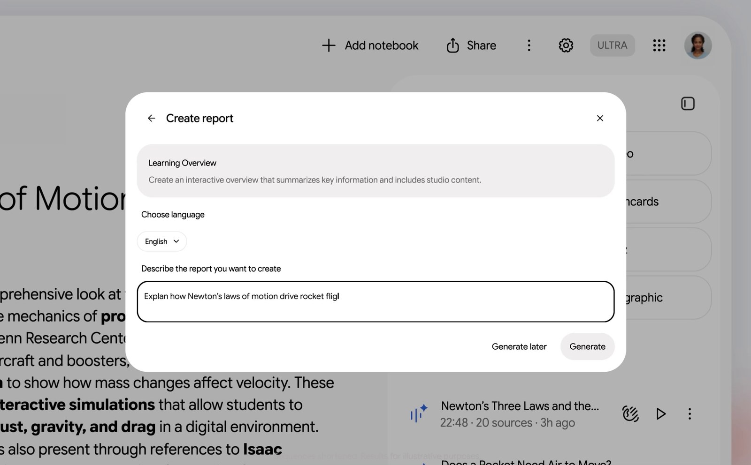Click the report description text field
Viewport: 751px width, 465px height.
tap(375, 301)
